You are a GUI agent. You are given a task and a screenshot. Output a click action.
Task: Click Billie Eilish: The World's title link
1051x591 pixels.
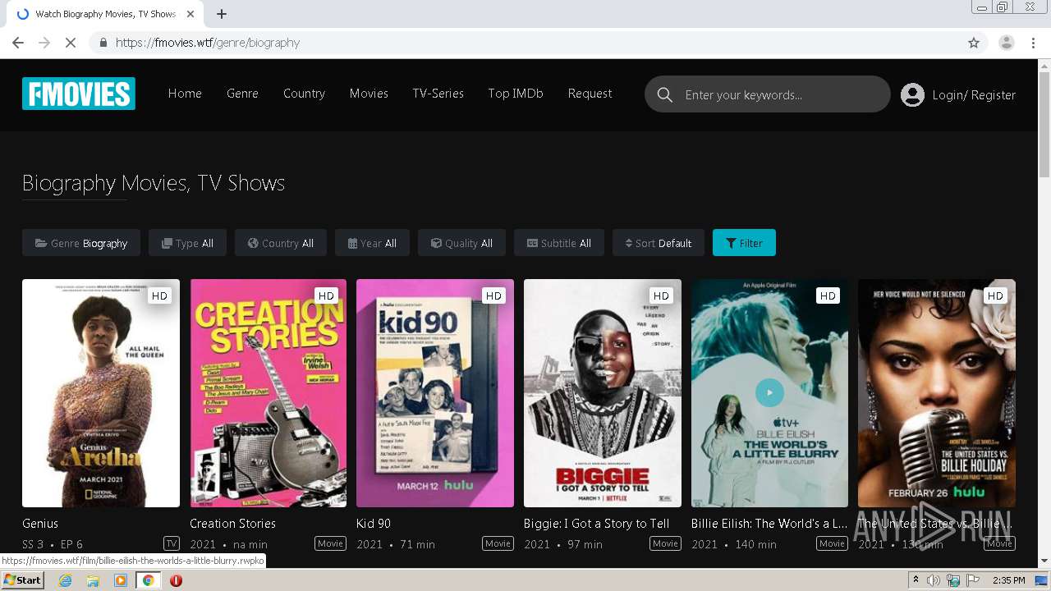click(769, 524)
